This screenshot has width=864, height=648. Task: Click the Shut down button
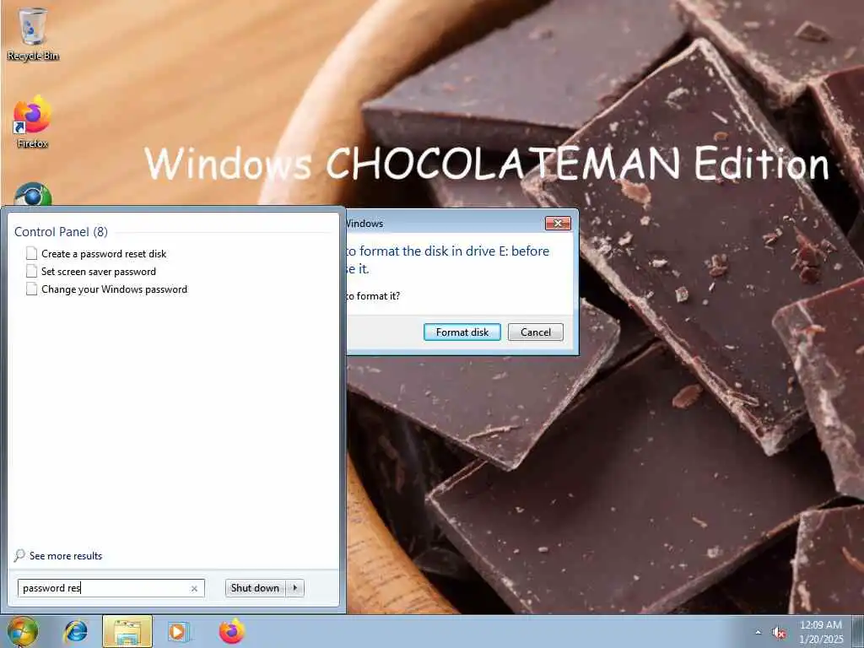pos(255,588)
